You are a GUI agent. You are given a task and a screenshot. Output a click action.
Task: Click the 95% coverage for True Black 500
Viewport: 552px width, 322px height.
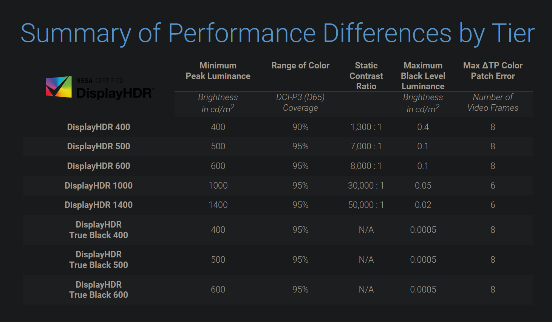click(x=300, y=260)
